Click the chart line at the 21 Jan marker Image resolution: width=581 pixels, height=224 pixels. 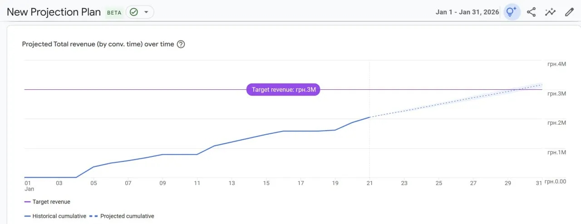coord(369,117)
